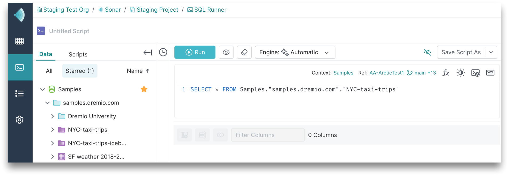The width and height of the screenshot is (509, 176).
Task: Click the disabled join icon in results toolbar
Action: (220, 135)
